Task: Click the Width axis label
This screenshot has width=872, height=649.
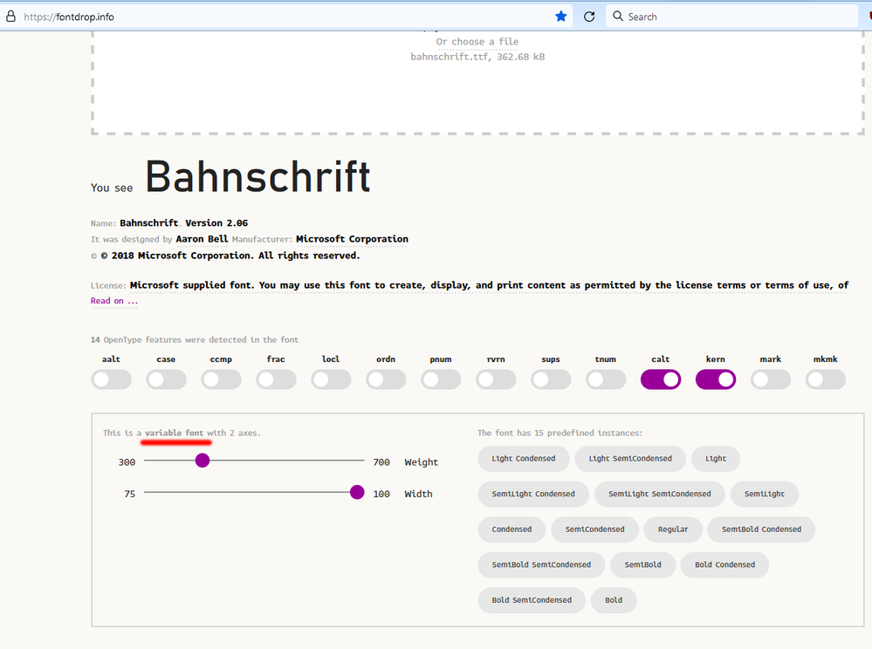Action: coord(418,494)
